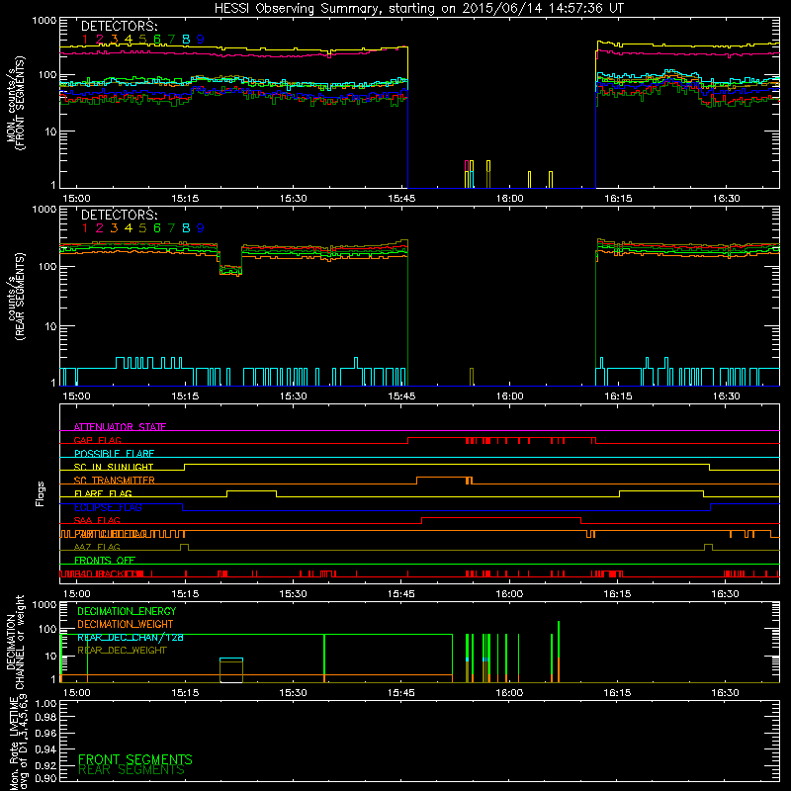Screen dimensions: 791x791
Task: Click the FLARE_FLAG label
Action: click(x=103, y=493)
